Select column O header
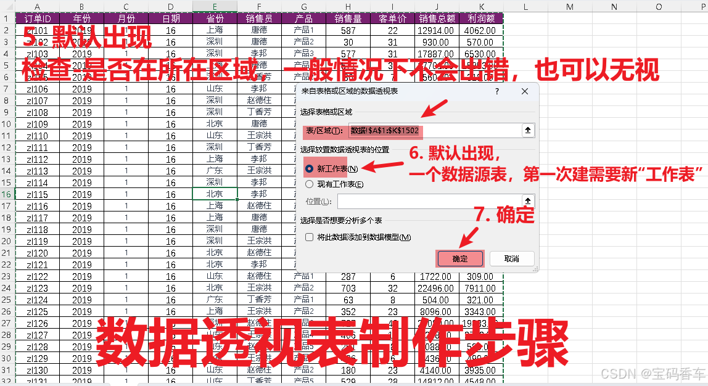This screenshot has width=708, height=386. (659, 6)
